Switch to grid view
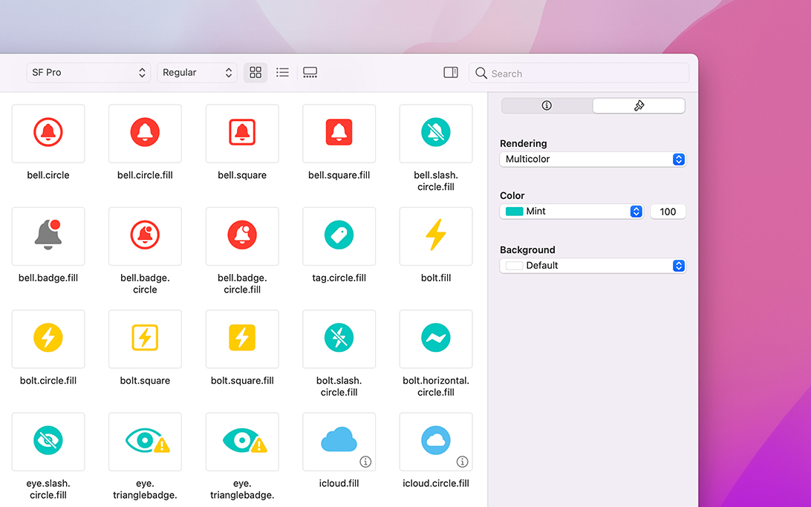This screenshot has height=507, width=811. coord(255,72)
